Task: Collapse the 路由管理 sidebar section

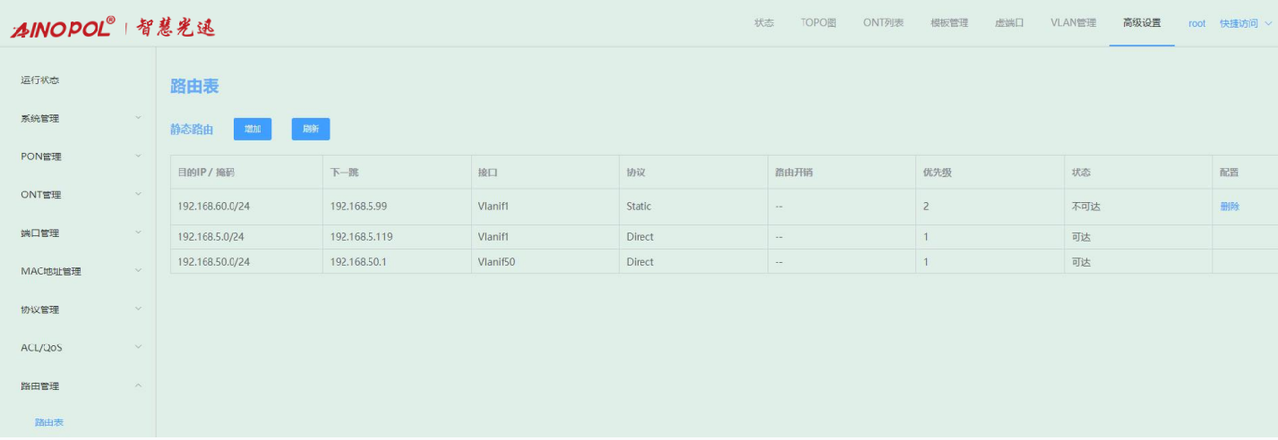Action: click(x=79, y=386)
